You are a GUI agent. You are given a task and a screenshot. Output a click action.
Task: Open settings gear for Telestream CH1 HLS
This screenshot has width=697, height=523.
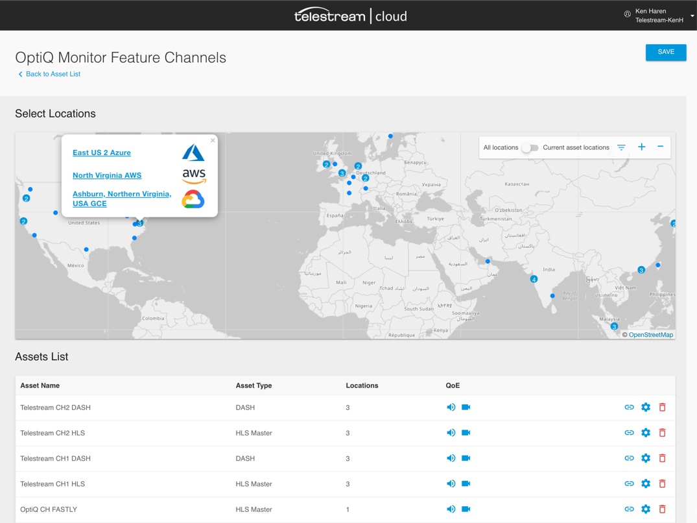[646, 484]
